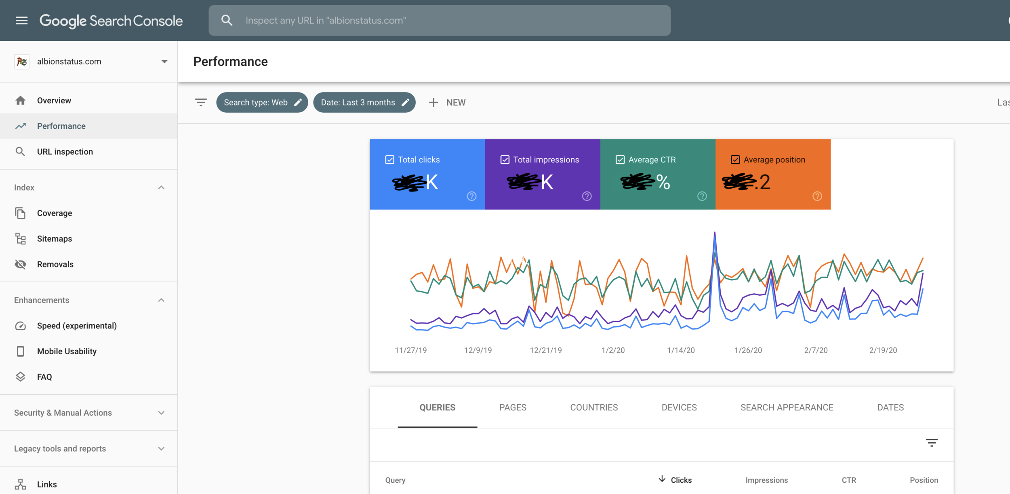
Task: Click the pencil icon on Date chip
Action: pyautogui.click(x=405, y=103)
